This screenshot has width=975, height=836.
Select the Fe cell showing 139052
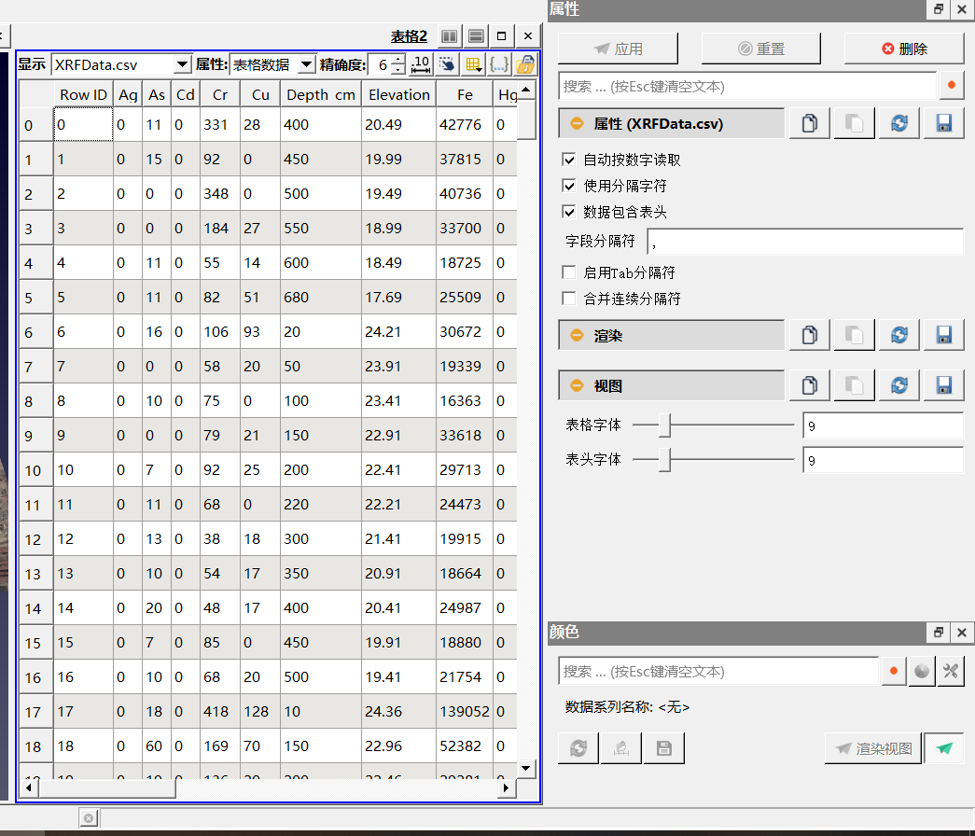point(465,711)
